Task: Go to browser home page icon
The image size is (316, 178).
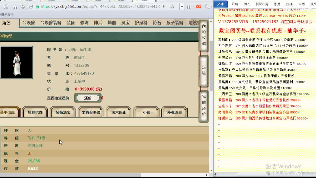Action: tap(15, 7)
